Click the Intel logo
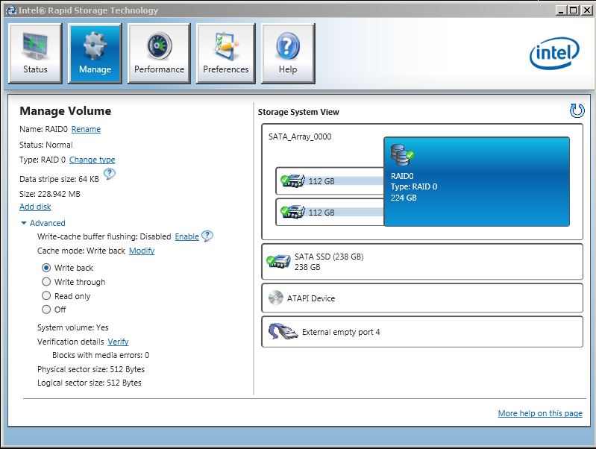This screenshot has width=596, height=449. (554, 53)
